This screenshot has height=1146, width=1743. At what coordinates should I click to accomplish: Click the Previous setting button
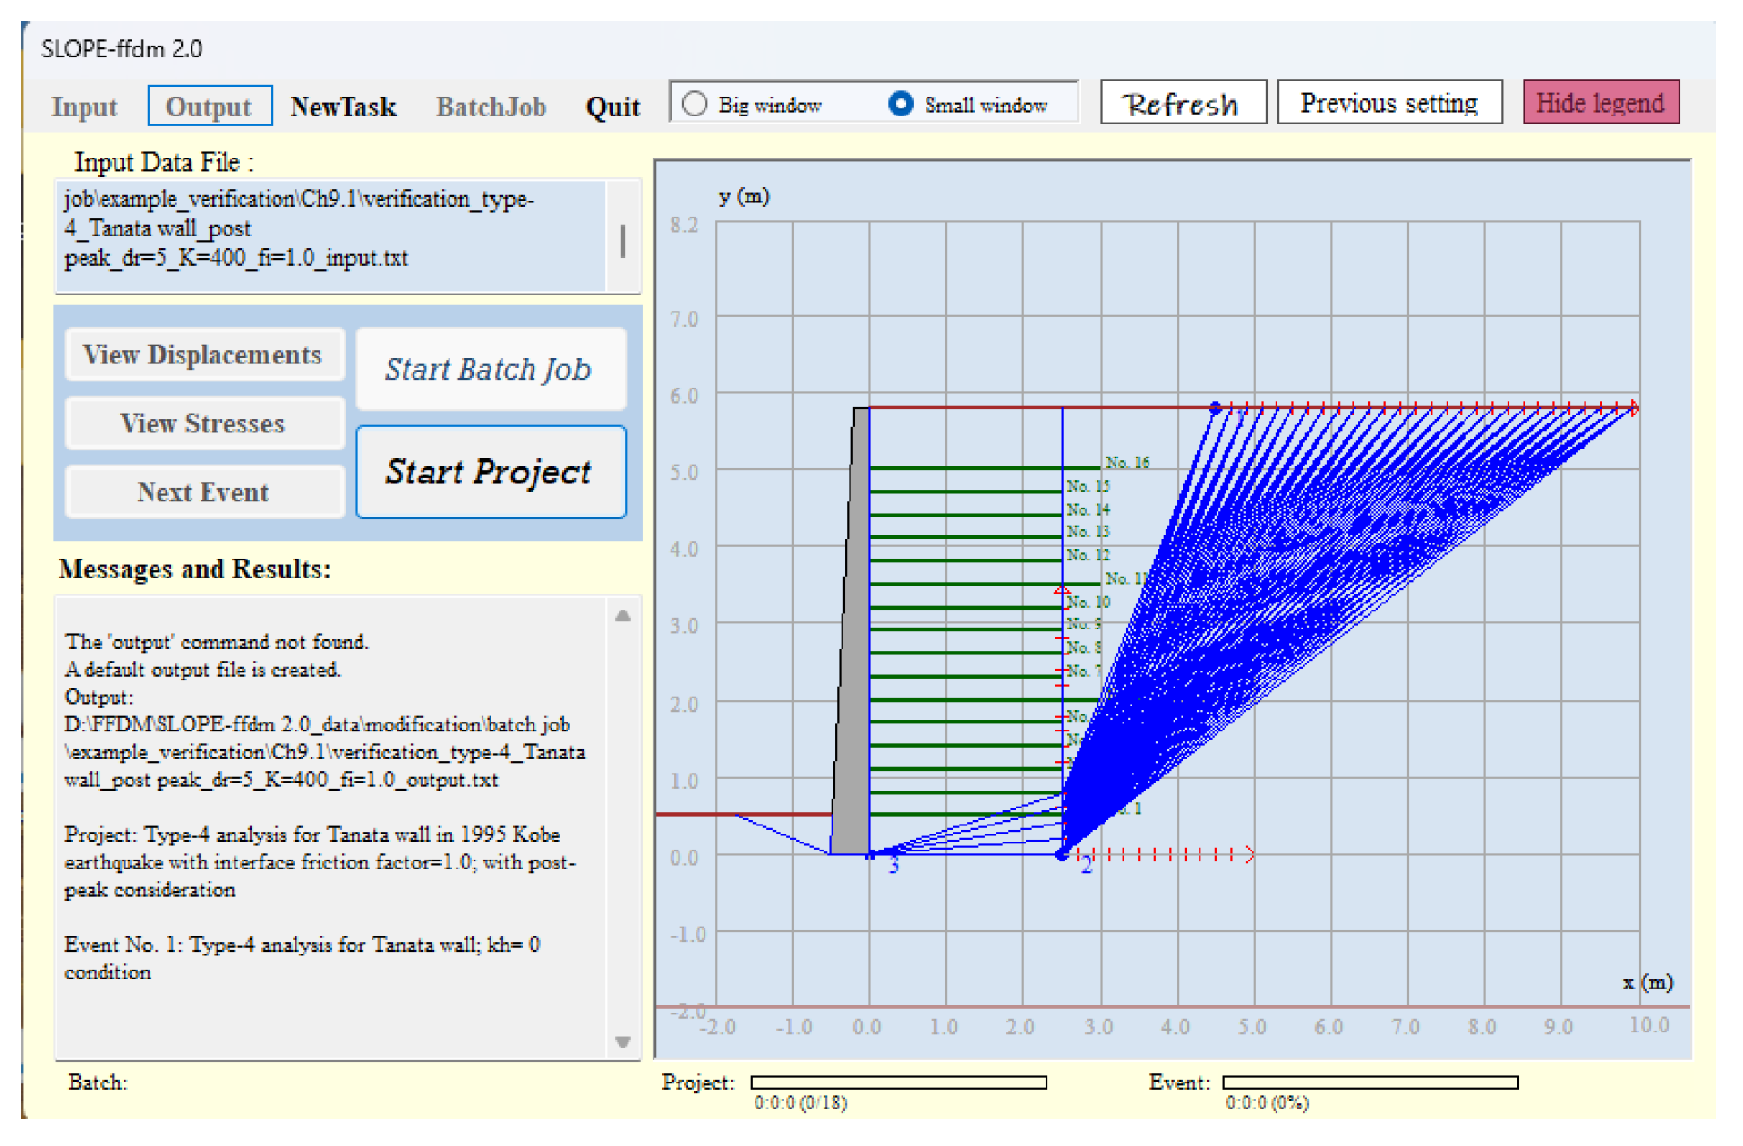click(x=1389, y=102)
